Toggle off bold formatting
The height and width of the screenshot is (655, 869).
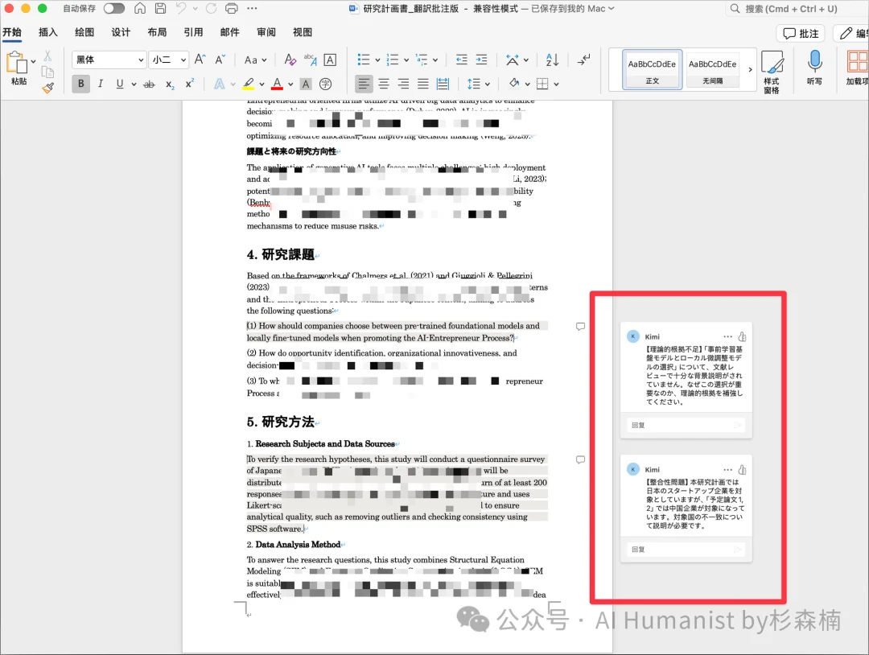pyautogui.click(x=80, y=83)
